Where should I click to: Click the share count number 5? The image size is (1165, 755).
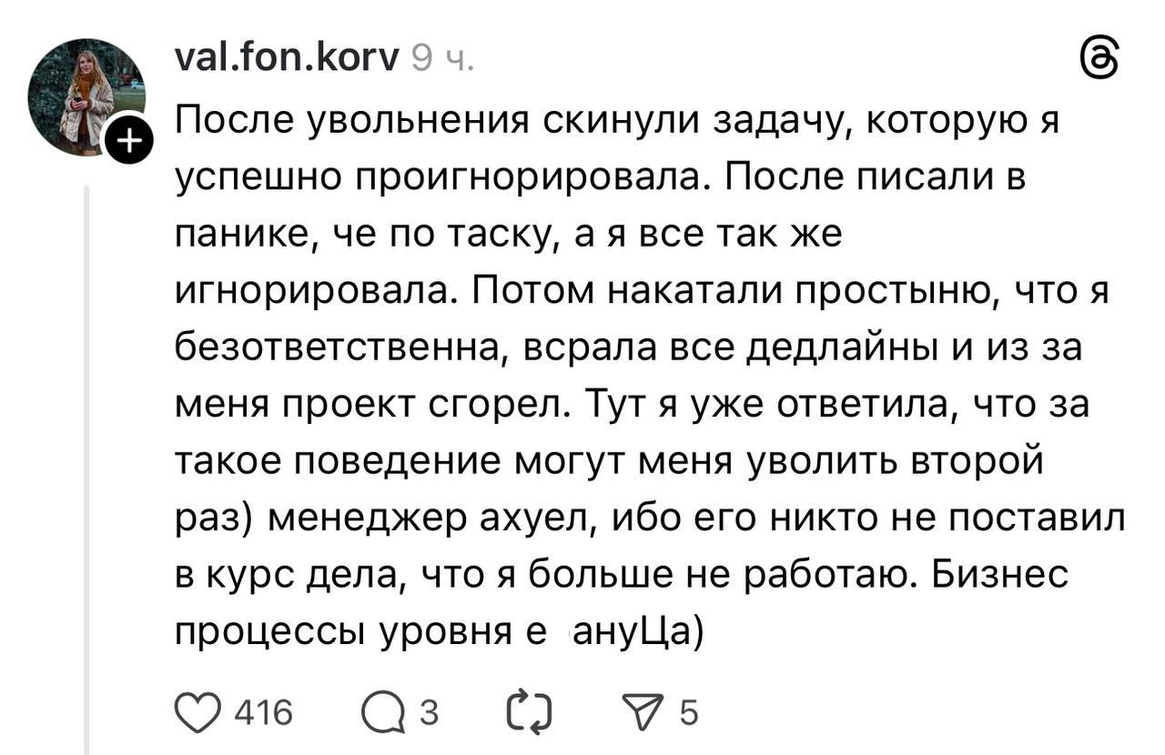[689, 712]
